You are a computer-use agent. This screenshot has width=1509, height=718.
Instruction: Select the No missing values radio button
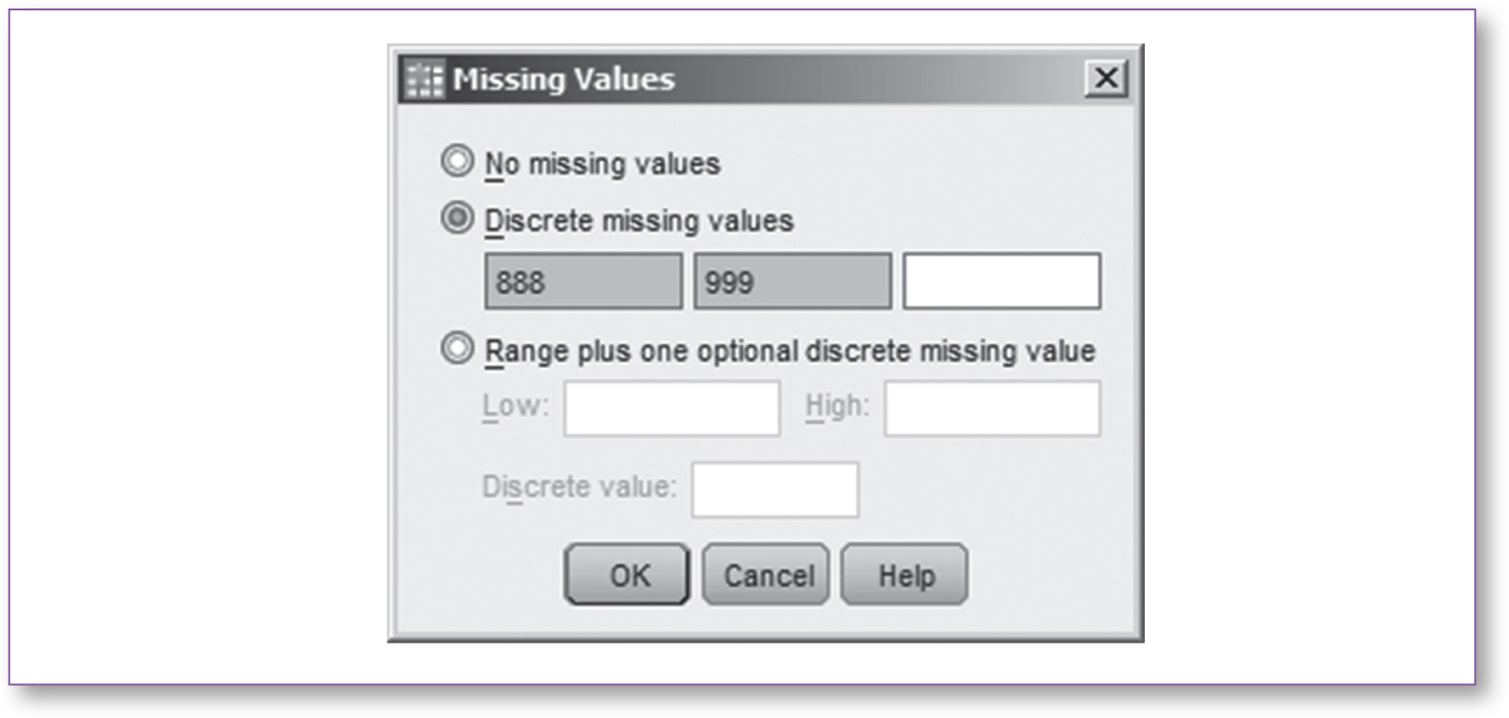coord(457,161)
